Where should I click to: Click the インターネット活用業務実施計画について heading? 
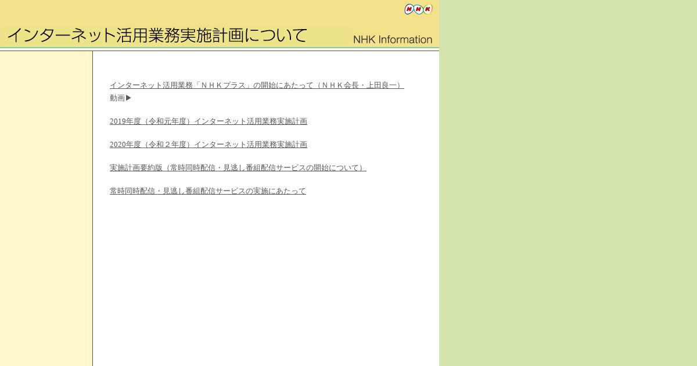pos(157,35)
